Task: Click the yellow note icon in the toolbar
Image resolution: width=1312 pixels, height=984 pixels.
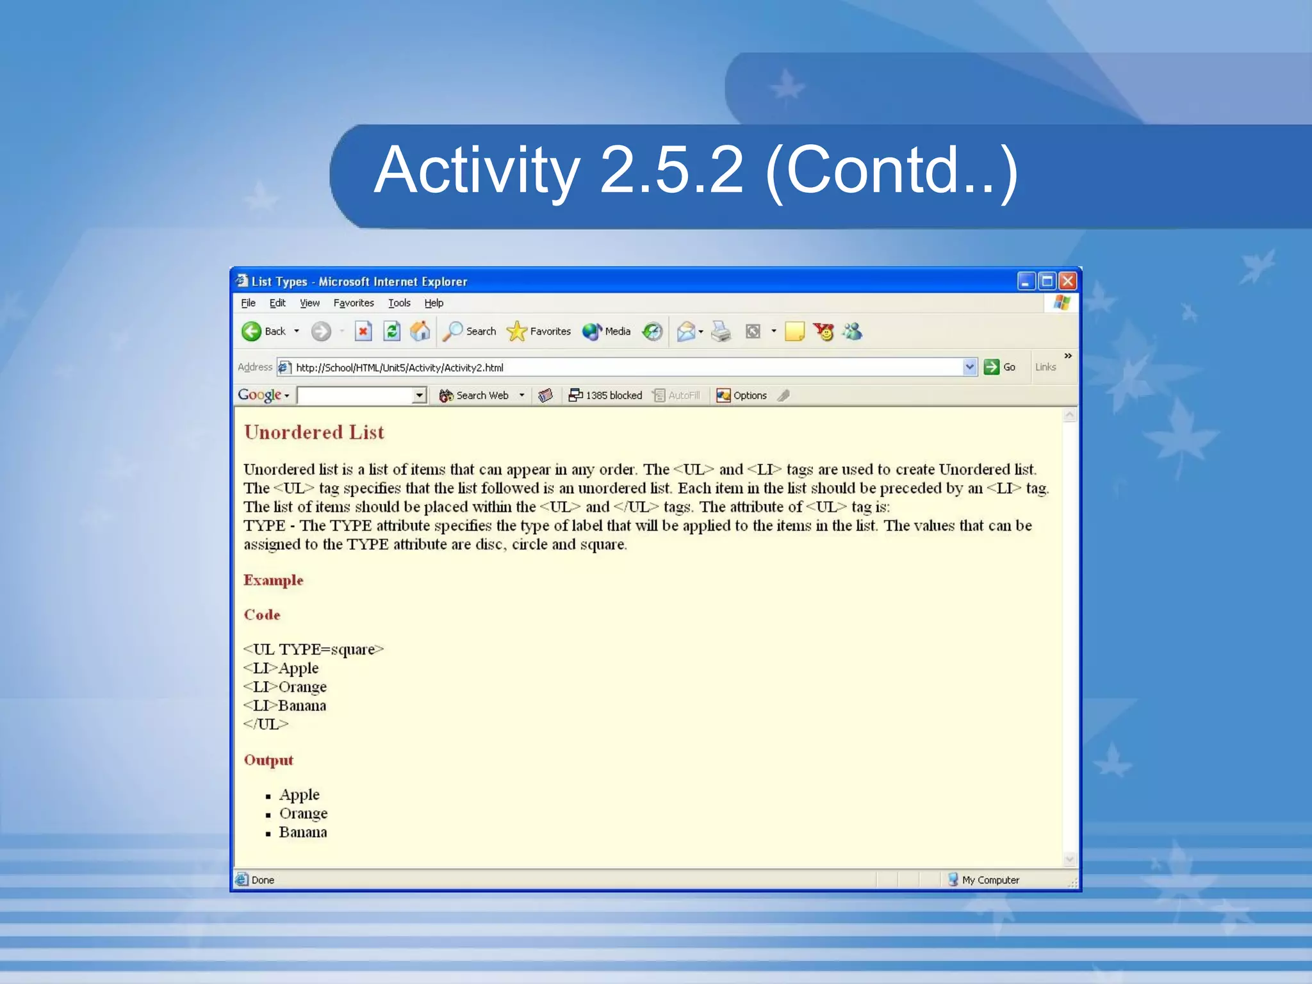Action: coord(794,331)
